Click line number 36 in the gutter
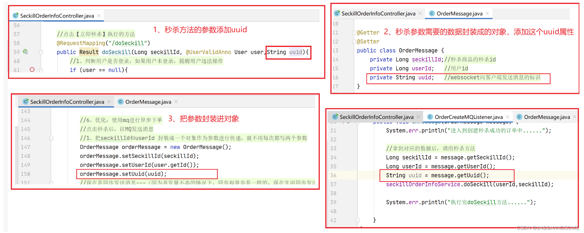This screenshot has height=233, width=584. [333, 175]
